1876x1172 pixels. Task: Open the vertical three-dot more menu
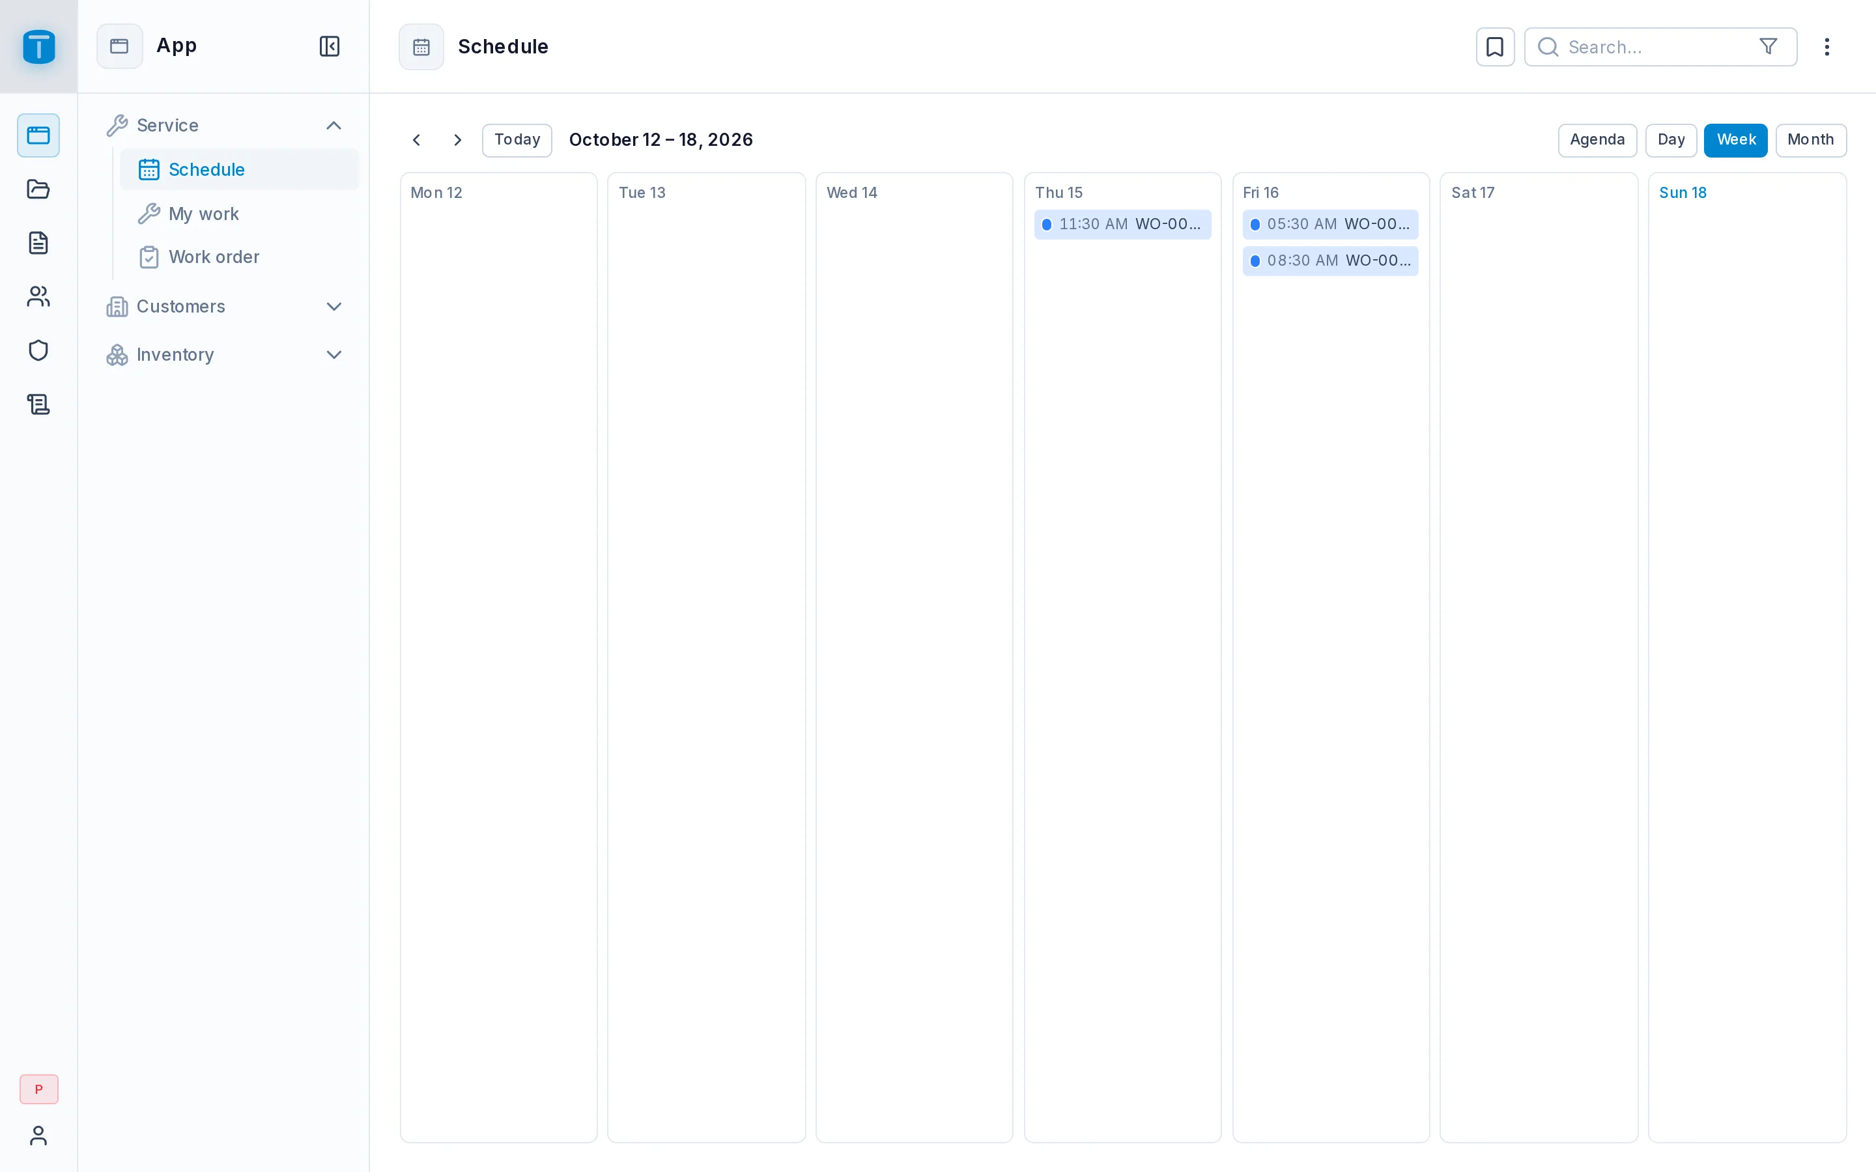[1826, 46]
